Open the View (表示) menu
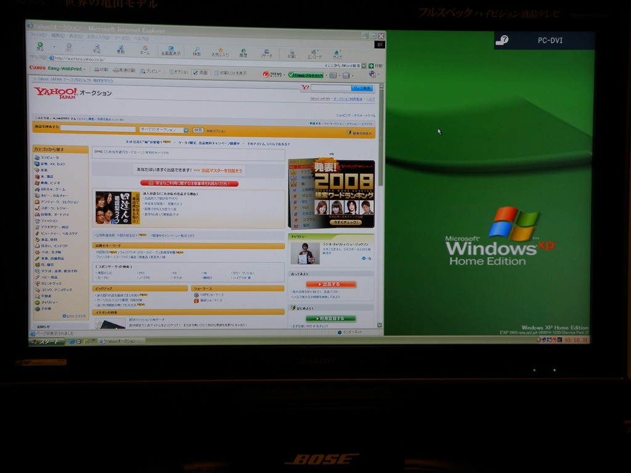 coord(76,36)
